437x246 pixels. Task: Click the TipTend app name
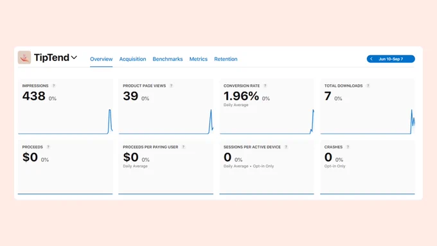51,58
